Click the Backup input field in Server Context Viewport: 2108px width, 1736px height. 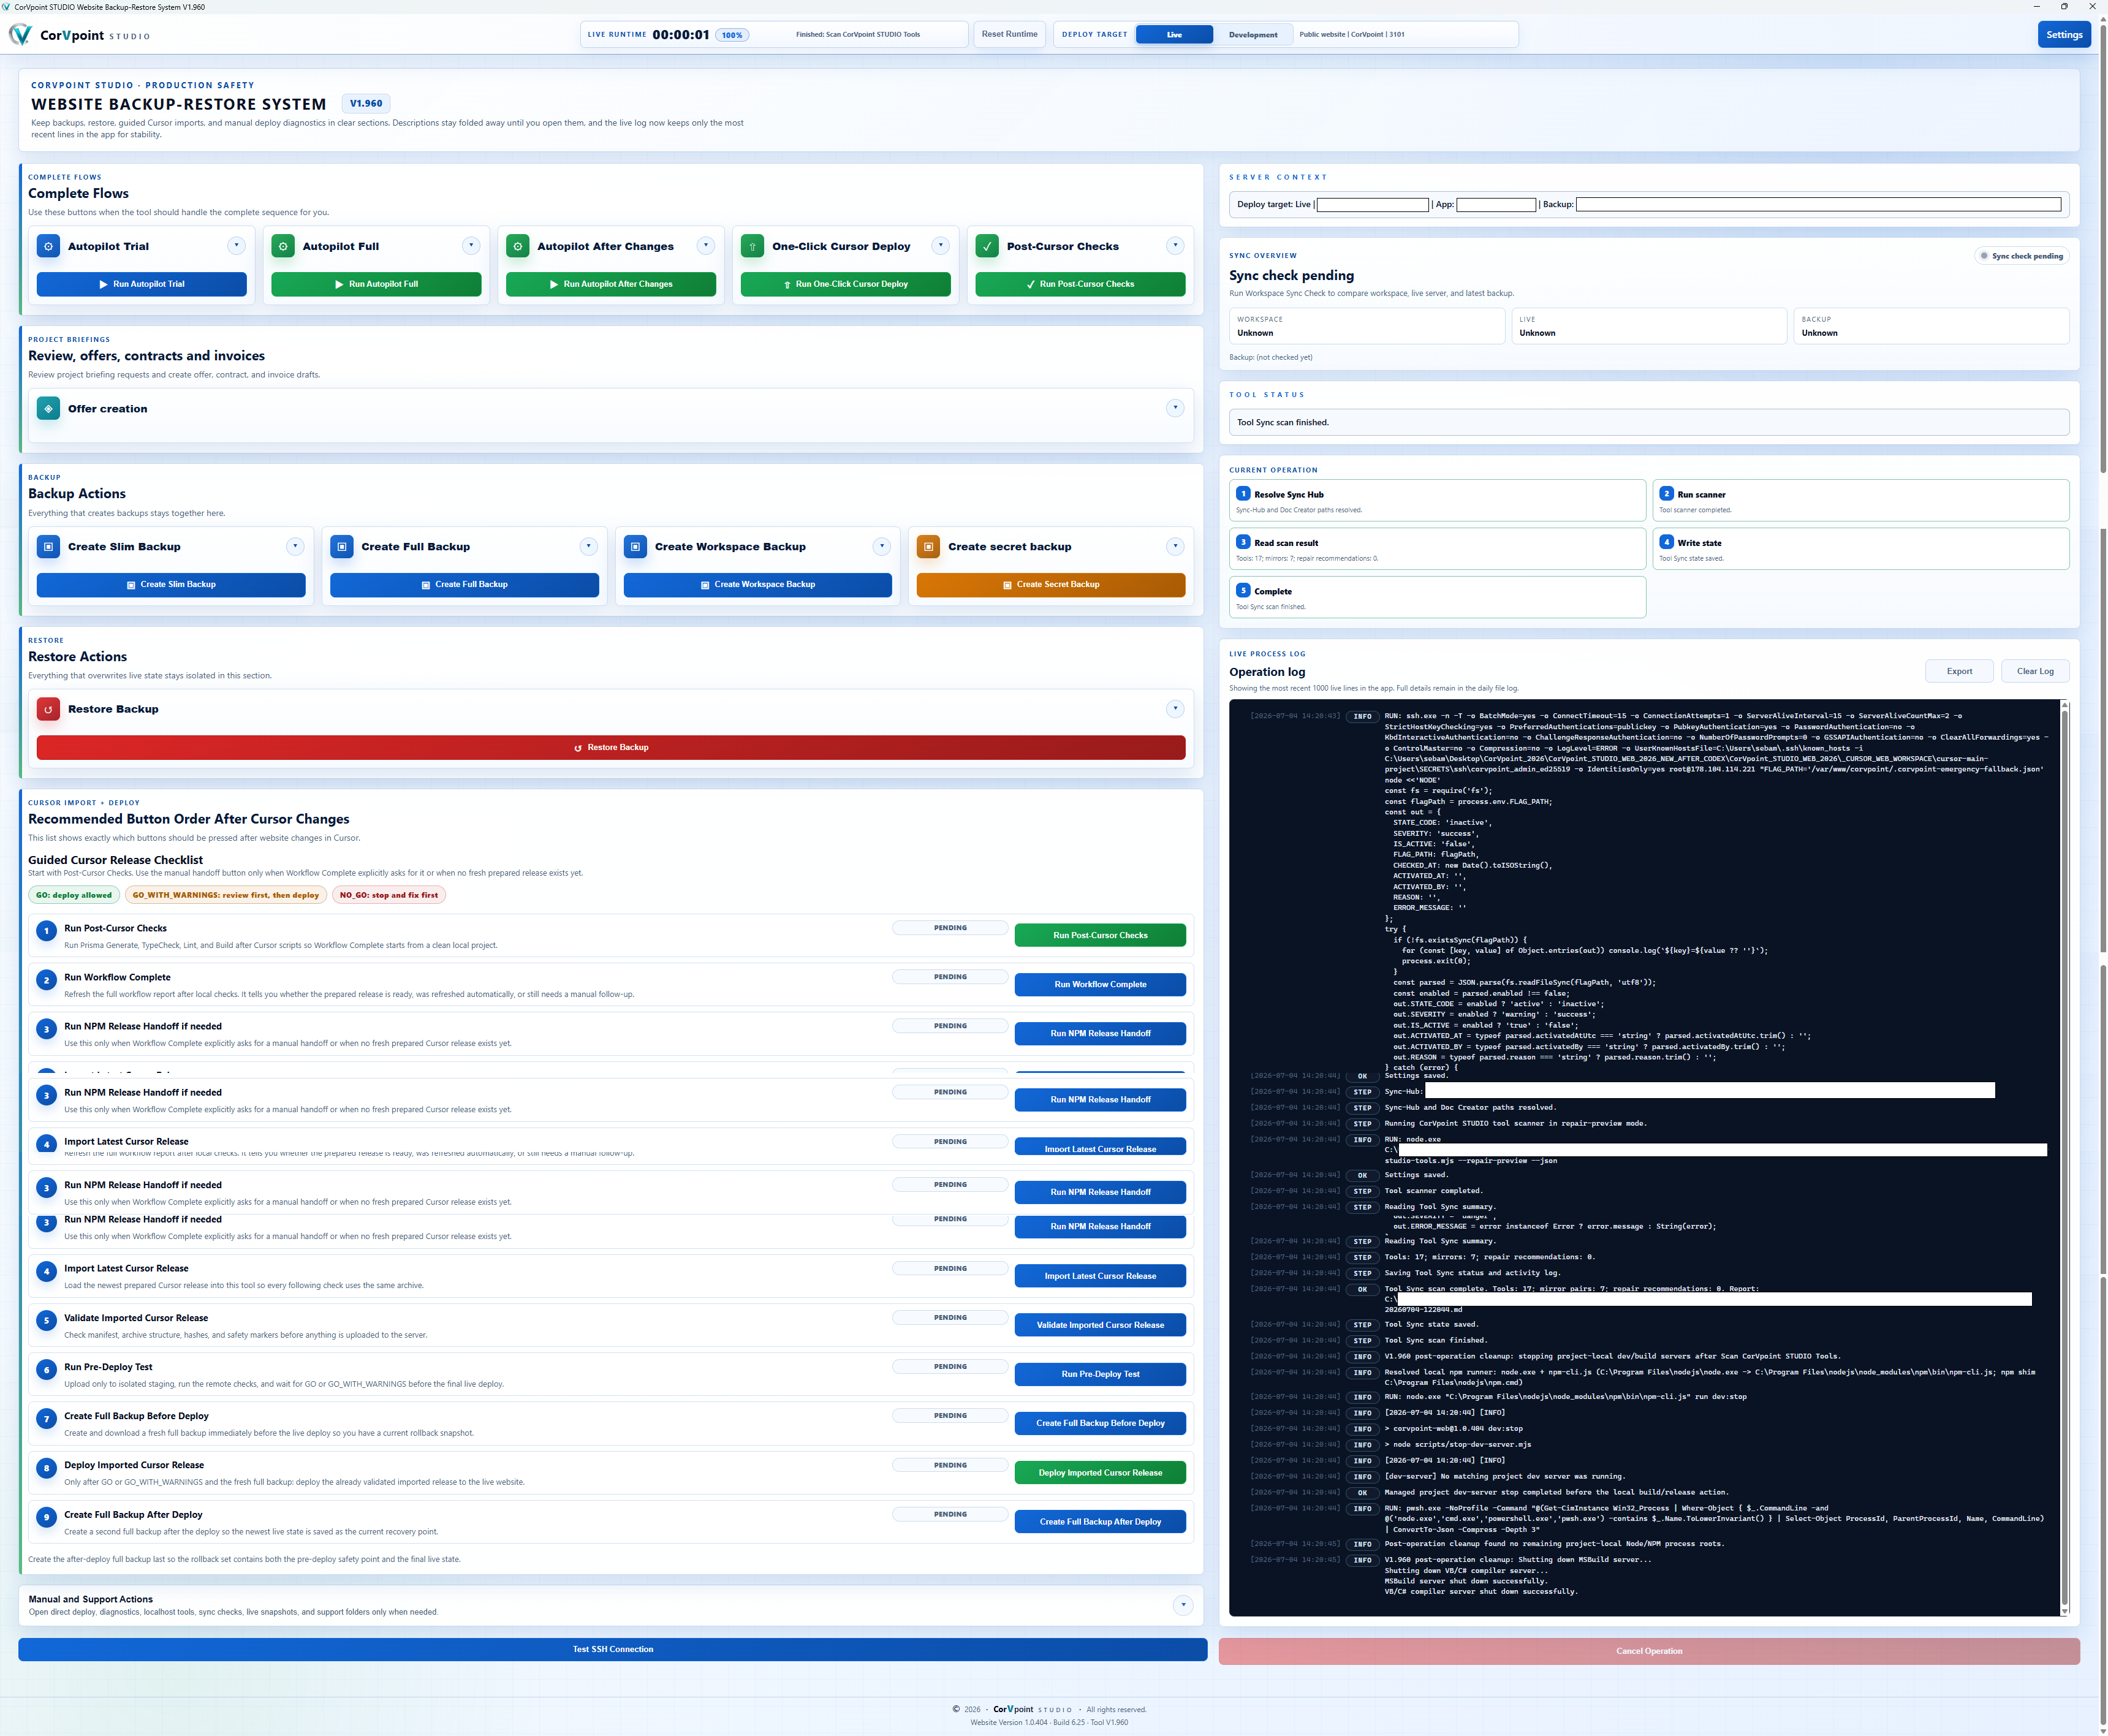[x=1818, y=204]
